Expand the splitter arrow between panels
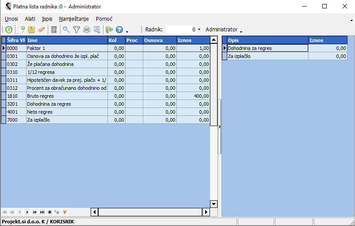355x226 pixels. point(220,126)
